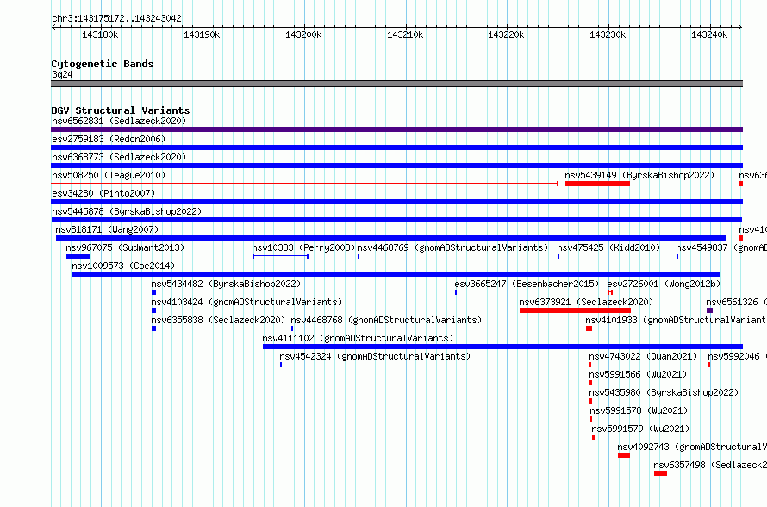Screen dimensions: 767x507
Task: Click the nsv5991566 (Wu2021) label
Action: click(638, 374)
